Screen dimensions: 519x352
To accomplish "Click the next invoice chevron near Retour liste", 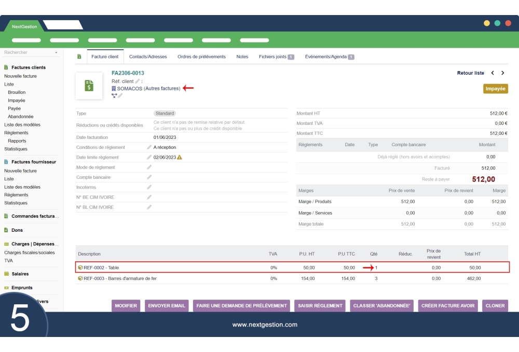I will [x=502, y=73].
